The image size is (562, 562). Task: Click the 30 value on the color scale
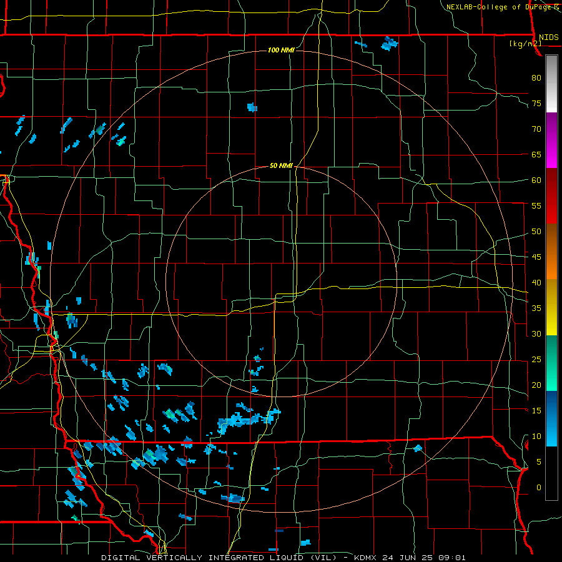tap(536, 334)
